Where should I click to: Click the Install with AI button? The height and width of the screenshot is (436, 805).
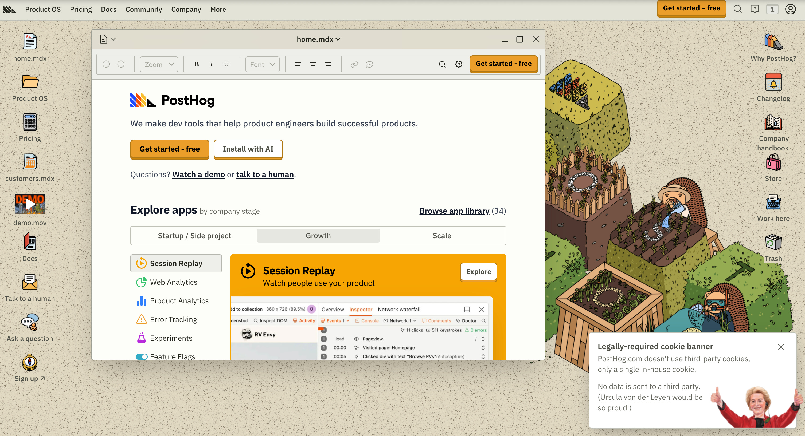coord(248,149)
